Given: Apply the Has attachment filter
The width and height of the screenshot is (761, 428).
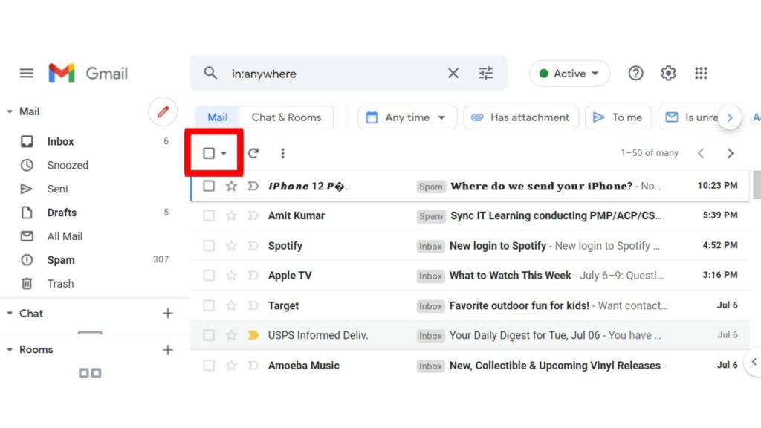Looking at the screenshot, I should click(521, 117).
